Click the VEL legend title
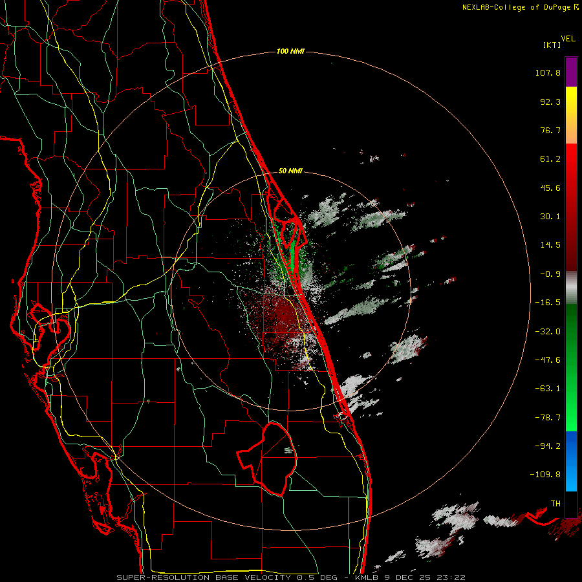 tap(568, 39)
